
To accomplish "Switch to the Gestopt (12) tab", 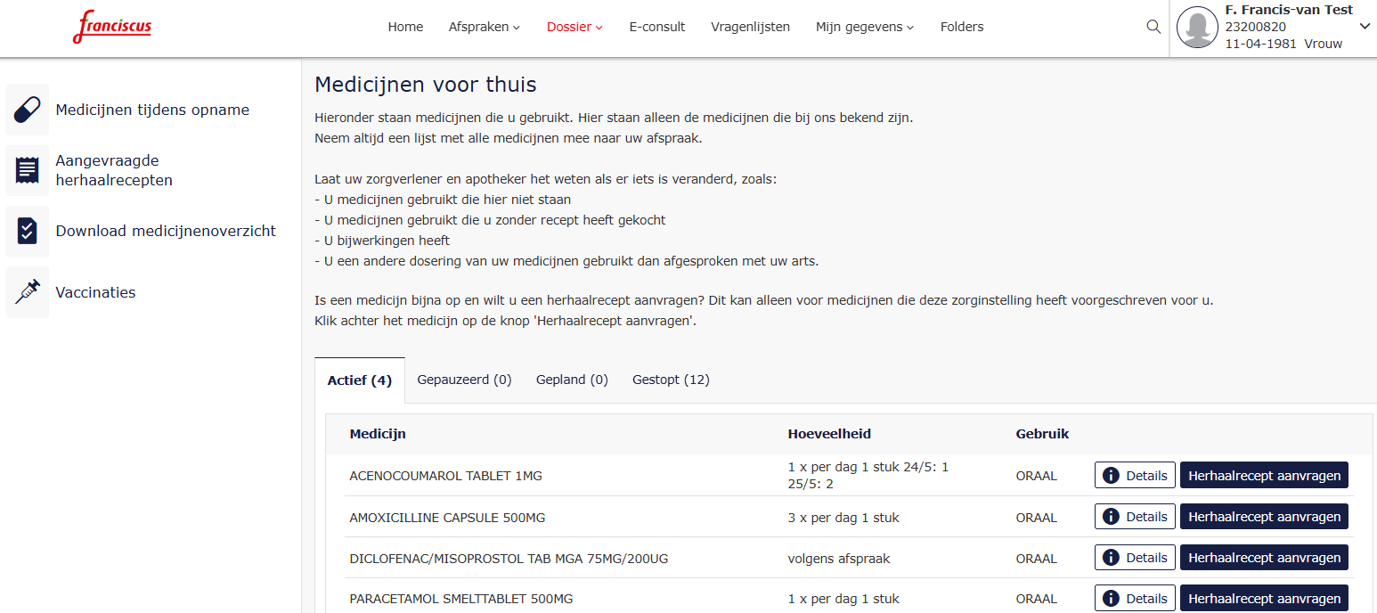I will [671, 380].
